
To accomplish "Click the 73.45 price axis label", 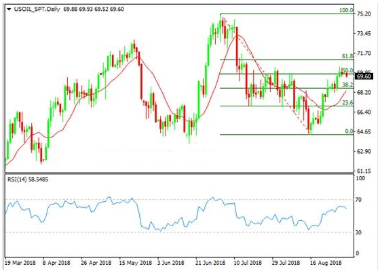I will pyautogui.click(x=364, y=34).
